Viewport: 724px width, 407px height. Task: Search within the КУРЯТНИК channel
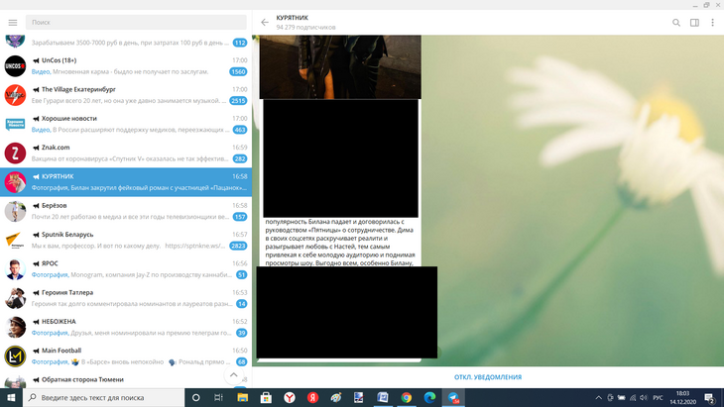pyautogui.click(x=676, y=22)
